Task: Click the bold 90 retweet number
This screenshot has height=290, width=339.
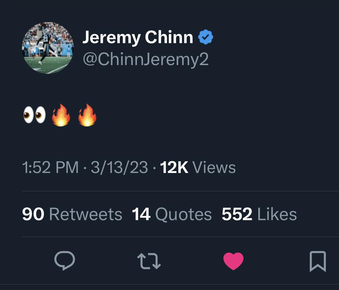Action: point(33,214)
